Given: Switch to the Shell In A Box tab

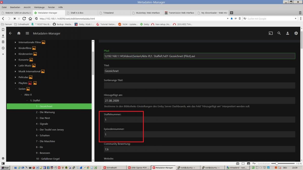Looking at the screenshot, I should click(81, 13).
